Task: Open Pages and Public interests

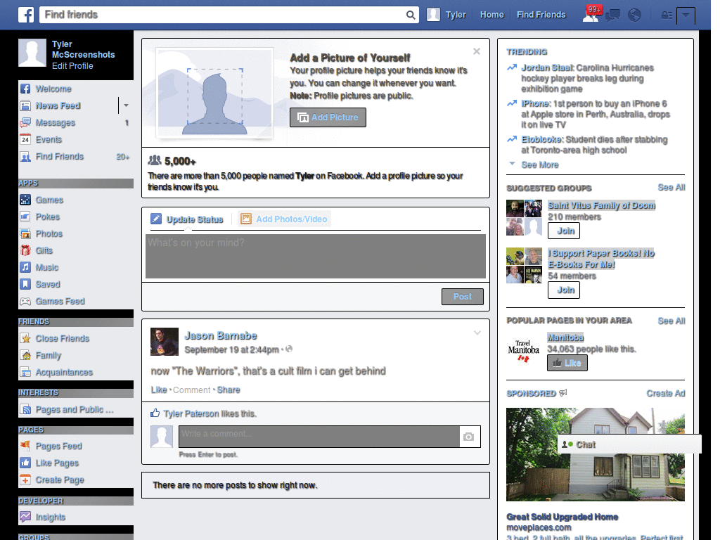Action: click(x=76, y=410)
